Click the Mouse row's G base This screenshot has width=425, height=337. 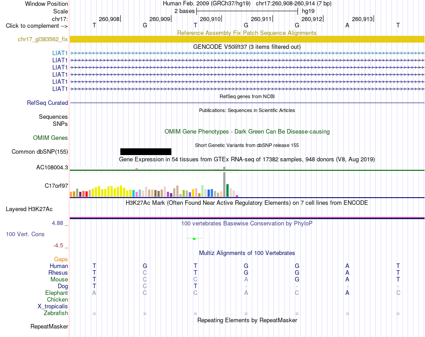297,280
